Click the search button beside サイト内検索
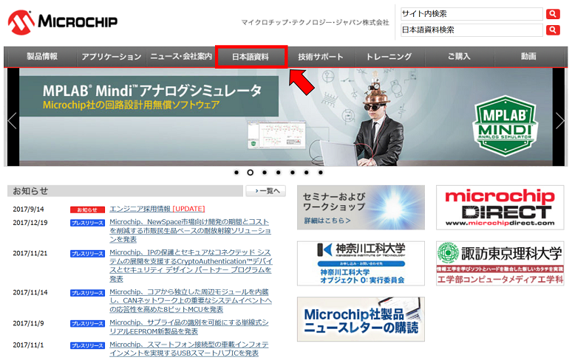This screenshot has width=572, height=360. [x=553, y=14]
